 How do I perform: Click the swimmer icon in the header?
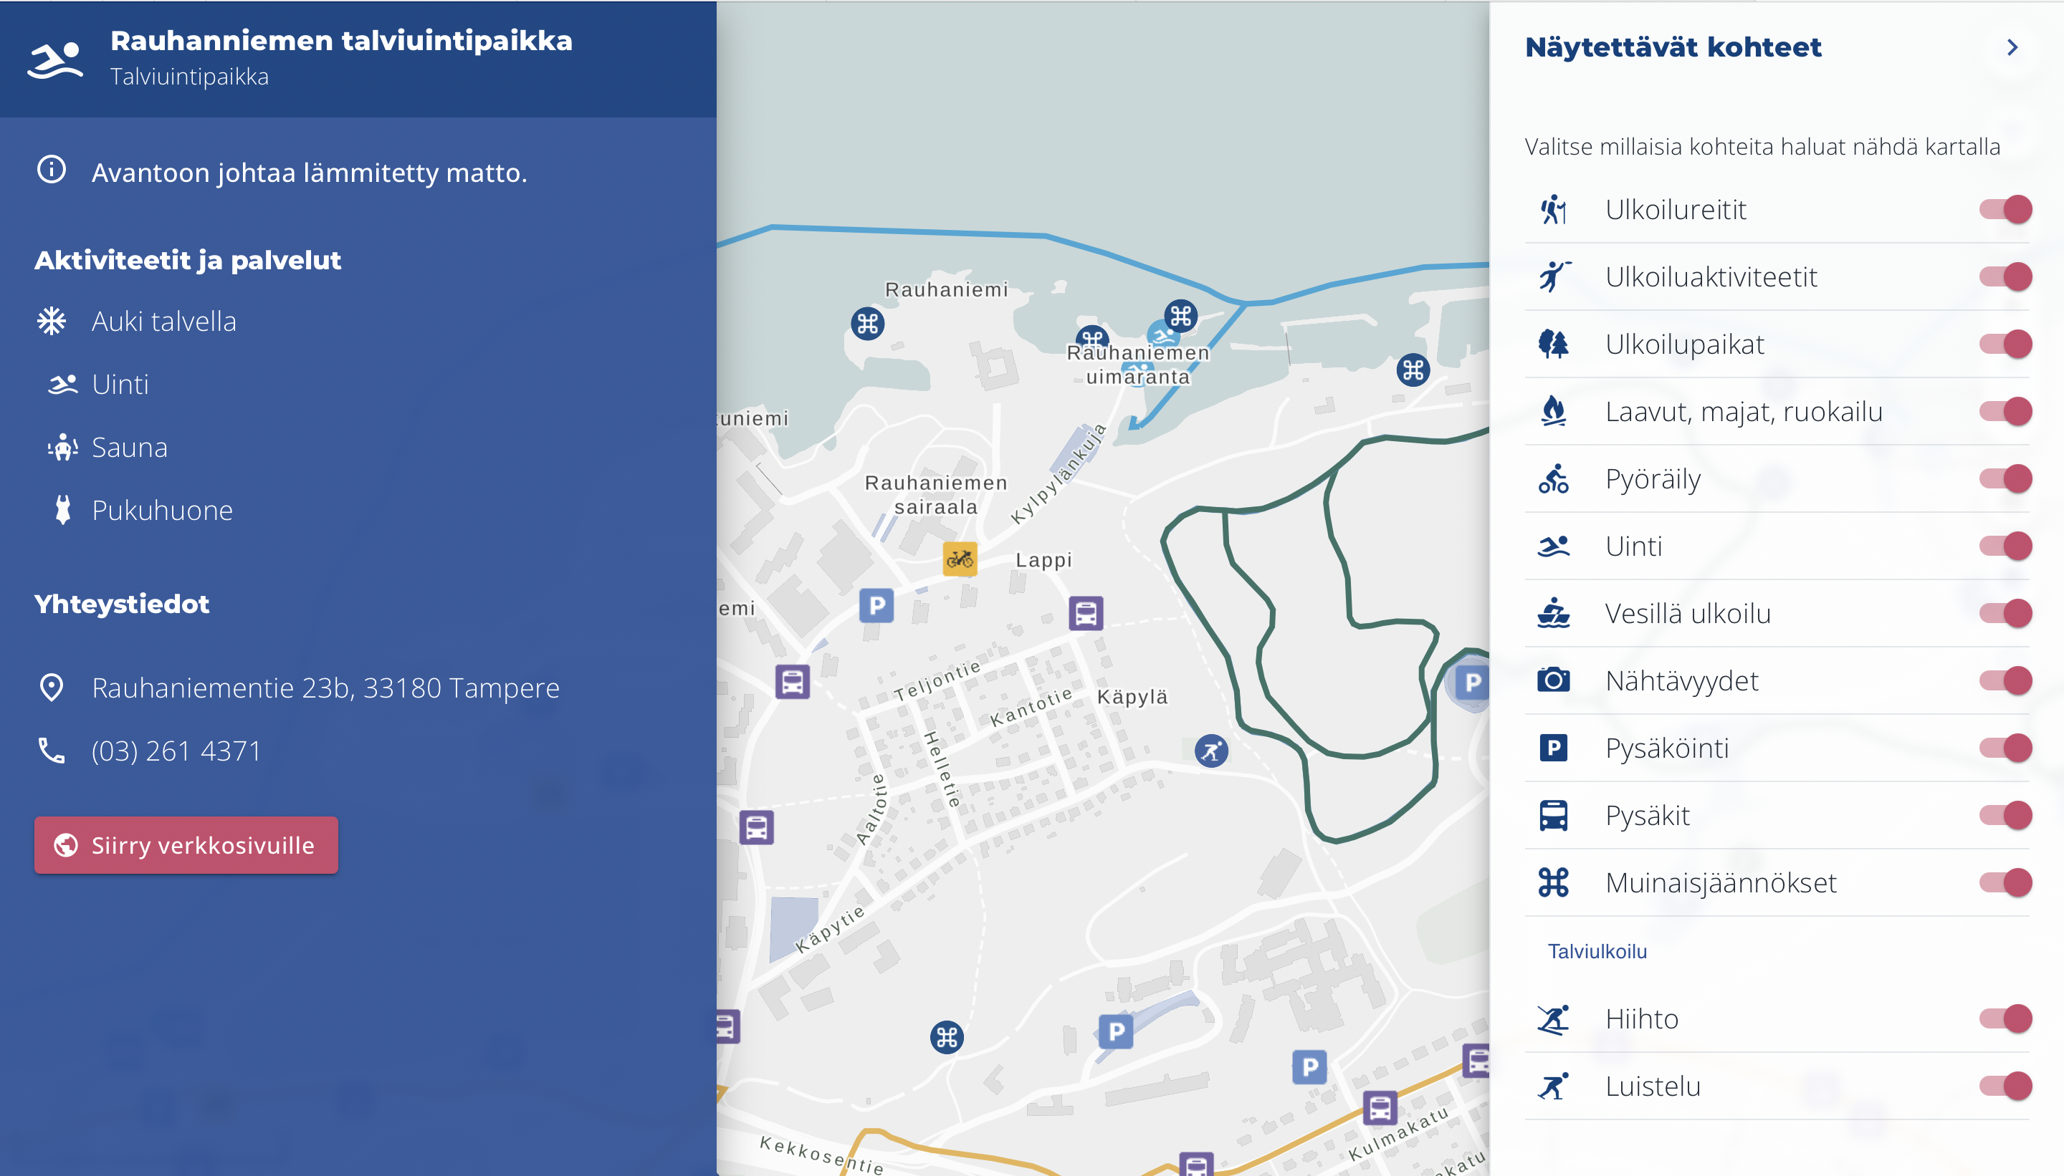[55, 59]
